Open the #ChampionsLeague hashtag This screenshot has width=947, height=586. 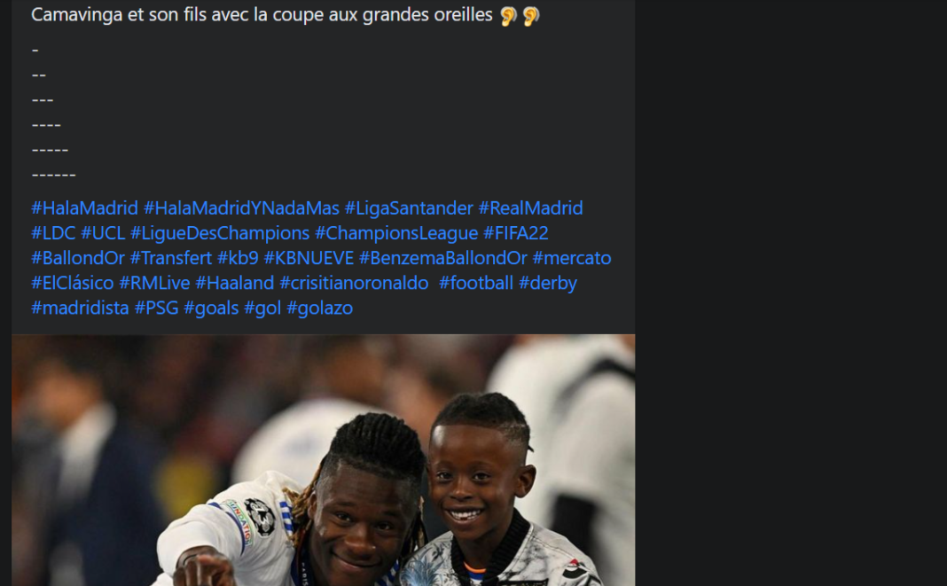396,233
